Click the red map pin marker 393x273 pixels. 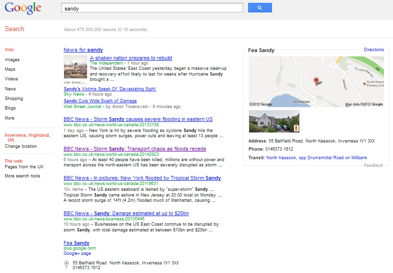317,81
